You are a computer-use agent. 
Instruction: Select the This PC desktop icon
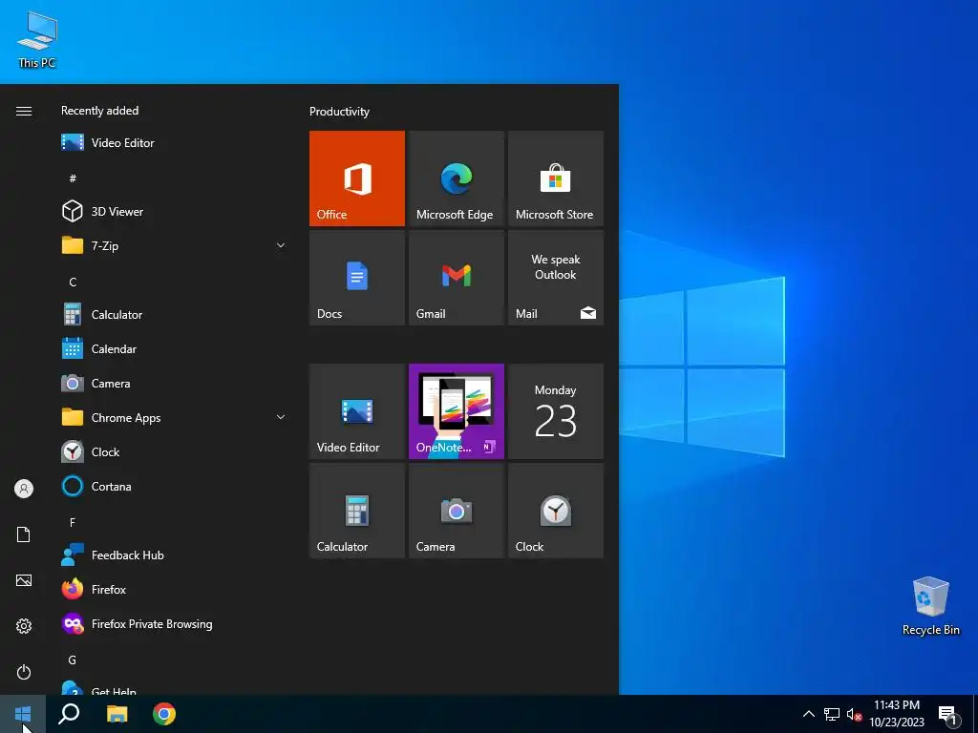click(37, 40)
